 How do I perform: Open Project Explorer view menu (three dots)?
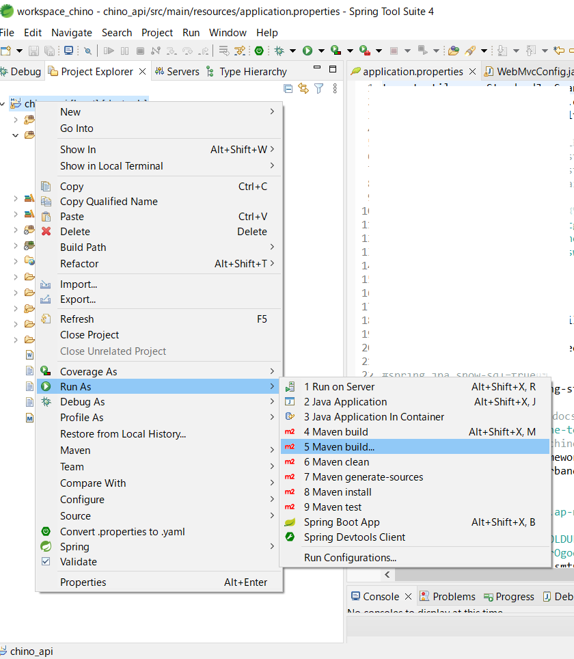coord(335,89)
